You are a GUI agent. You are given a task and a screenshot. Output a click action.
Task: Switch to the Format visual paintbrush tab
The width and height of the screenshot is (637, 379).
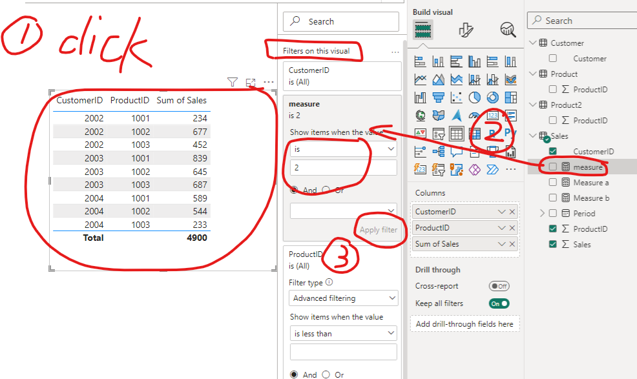click(x=466, y=30)
